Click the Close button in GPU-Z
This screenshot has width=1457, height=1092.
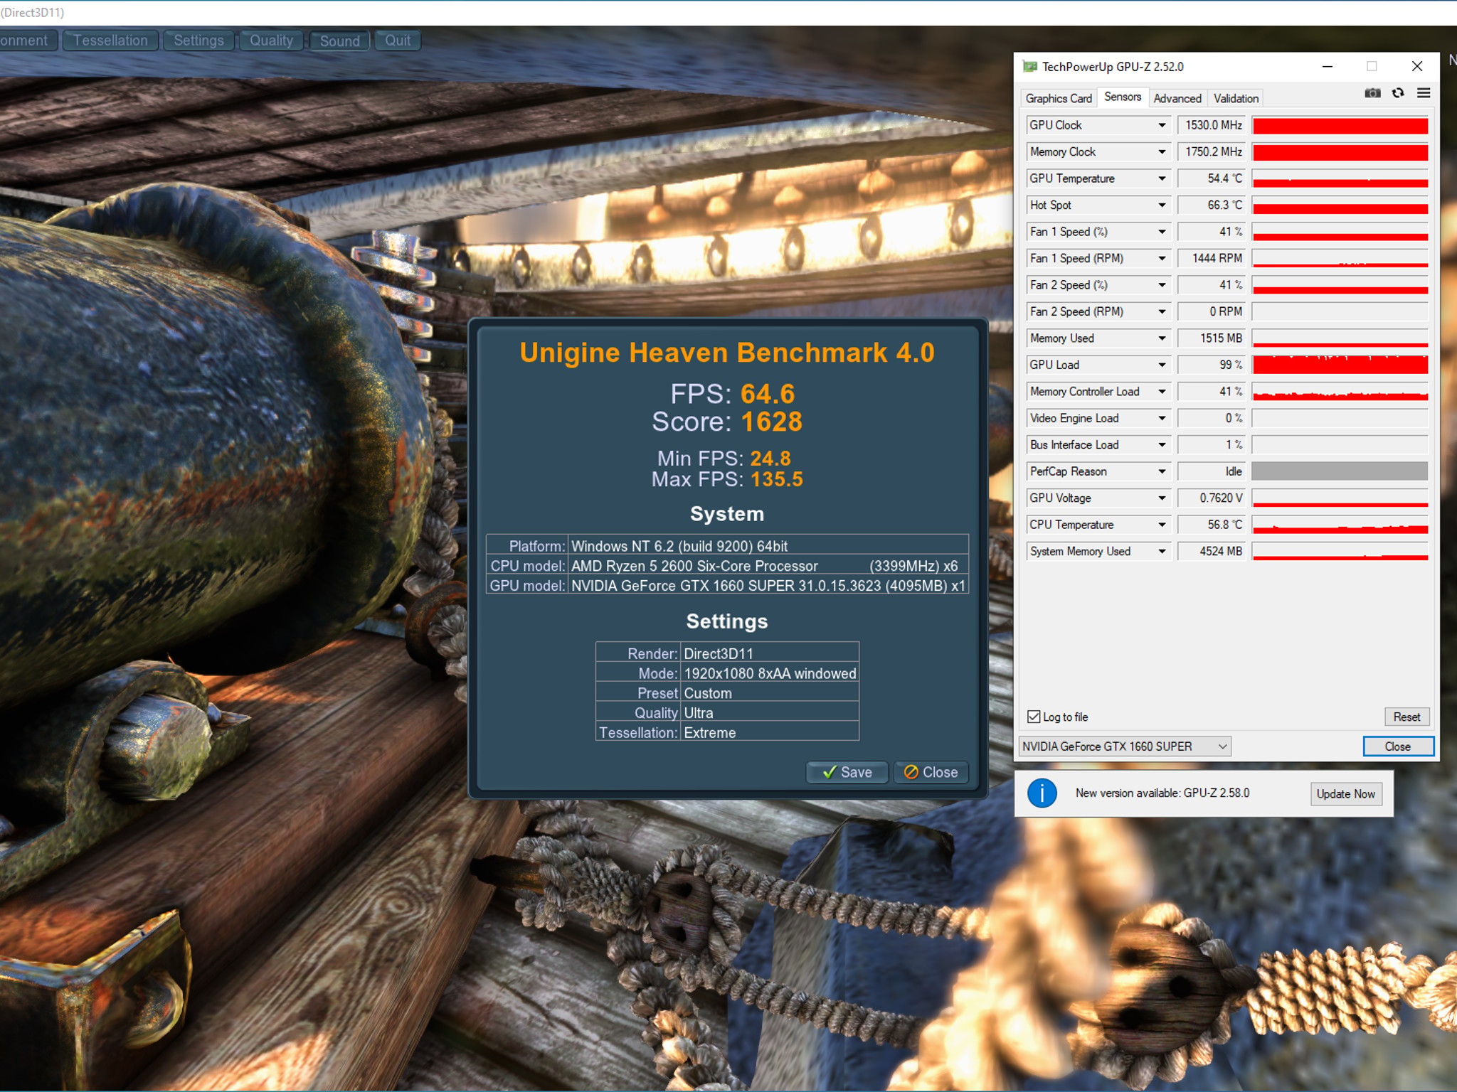coord(1397,746)
